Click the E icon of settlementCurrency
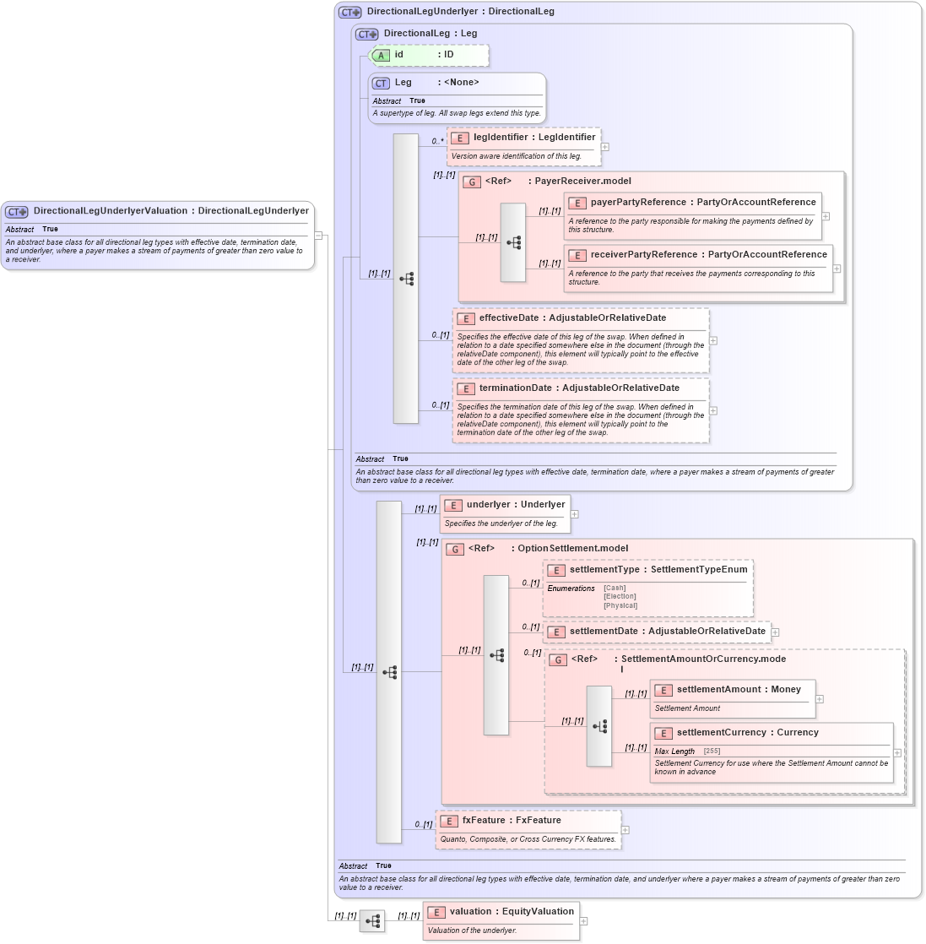This screenshot has width=926, height=944. click(x=663, y=733)
